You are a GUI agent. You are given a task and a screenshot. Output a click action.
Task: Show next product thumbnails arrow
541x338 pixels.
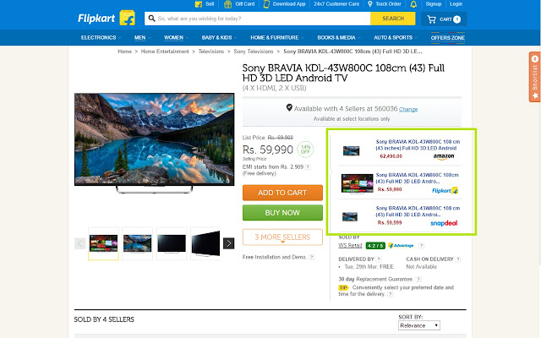click(x=228, y=243)
